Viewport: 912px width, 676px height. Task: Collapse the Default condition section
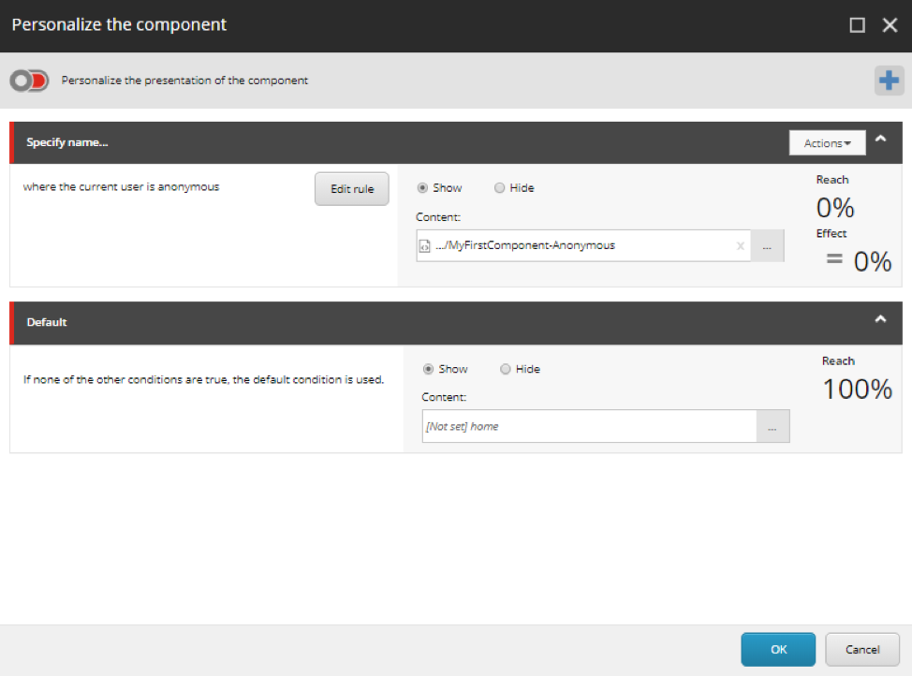[880, 319]
